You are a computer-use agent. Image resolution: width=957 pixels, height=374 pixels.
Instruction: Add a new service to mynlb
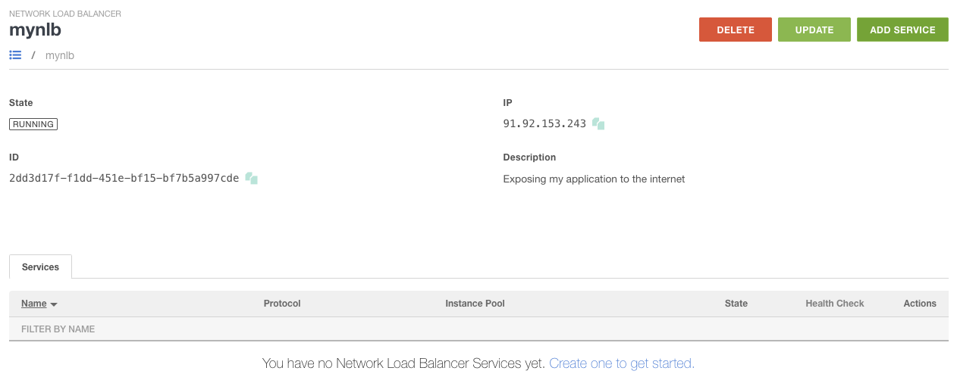pos(902,30)
